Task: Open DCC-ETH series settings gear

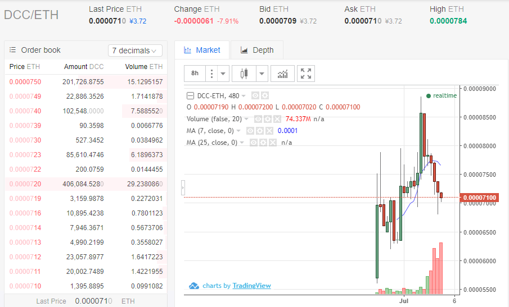Action: point(265,95)
